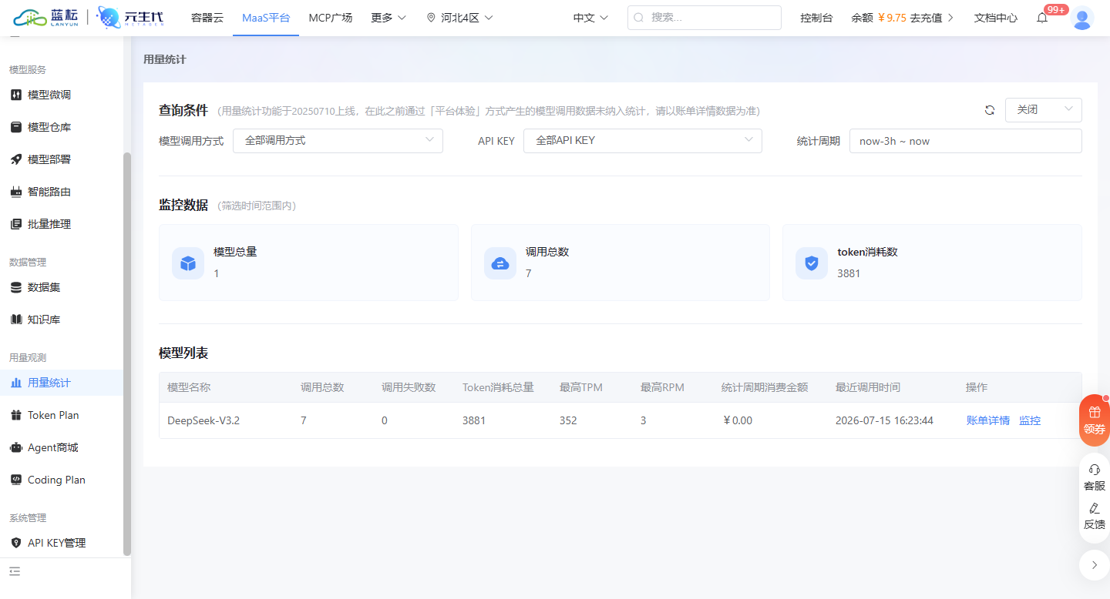Click 去充值 to recharge balance
The height and width of the screenshot is (599, 1110).
[932, 18]
